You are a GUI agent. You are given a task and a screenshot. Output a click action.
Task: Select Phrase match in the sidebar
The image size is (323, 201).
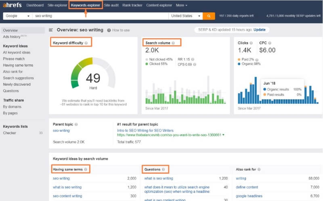[x=14, y=59]
